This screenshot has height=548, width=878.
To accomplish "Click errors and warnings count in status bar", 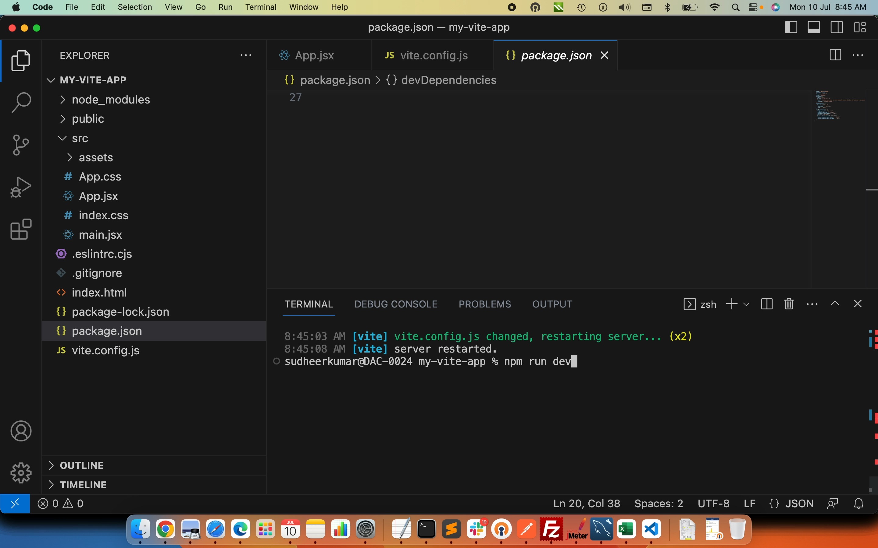I will (x=61, y=504).
